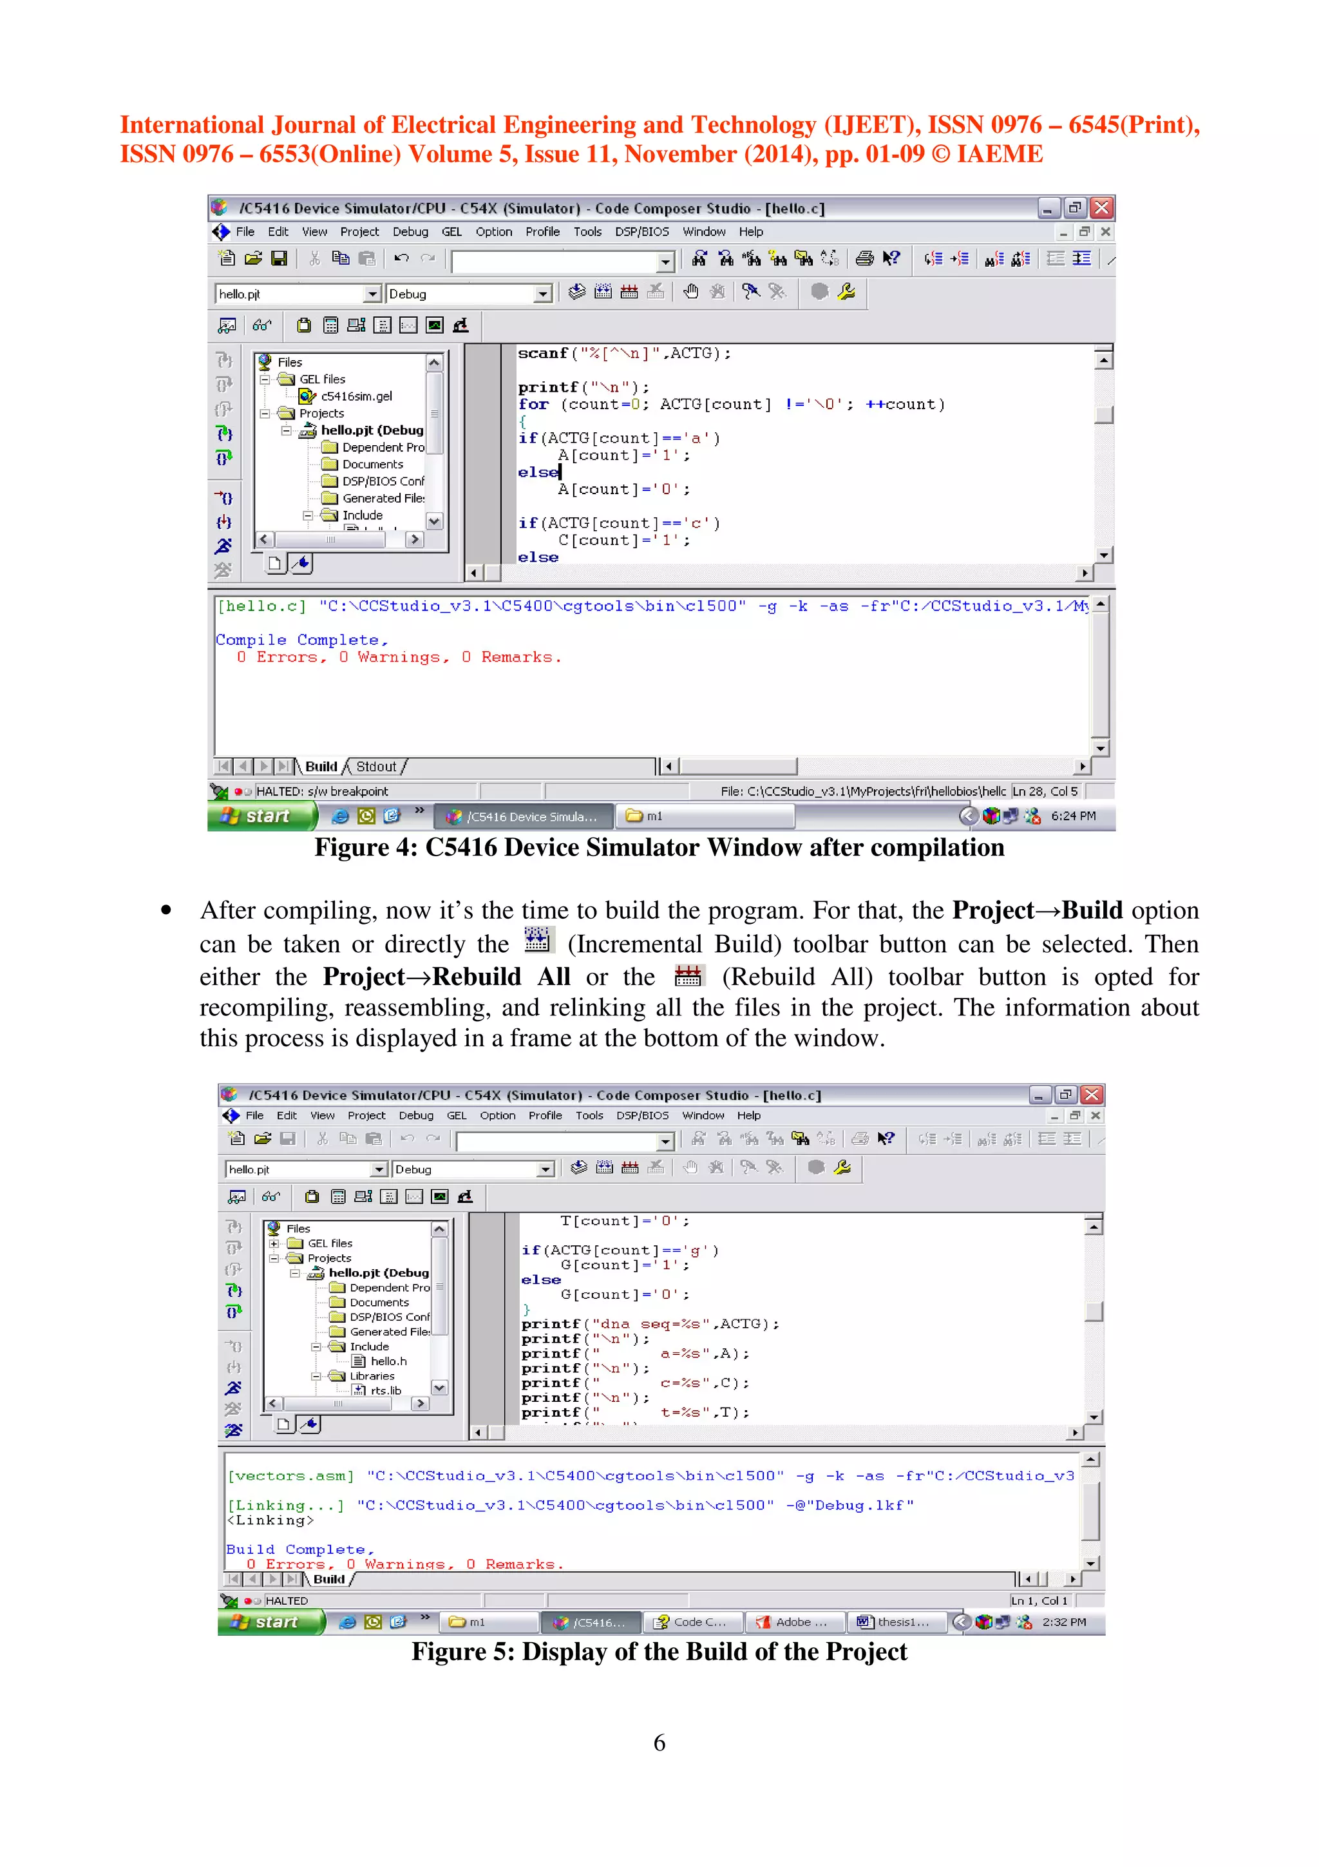
Task: Click glasses Quick Watch icon in Figure 4
Action: point(261,326)
